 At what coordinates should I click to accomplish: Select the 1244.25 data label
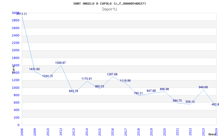(x=48, y=76)
